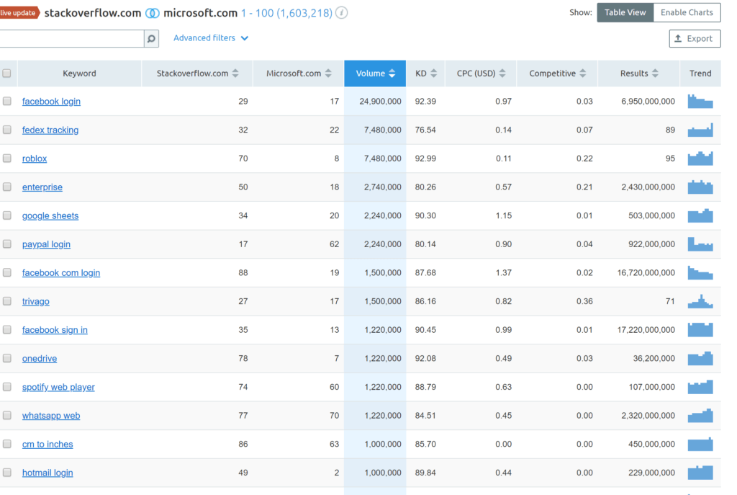
Task: Open the trend chart for onedrive
Action: [700, 359]
